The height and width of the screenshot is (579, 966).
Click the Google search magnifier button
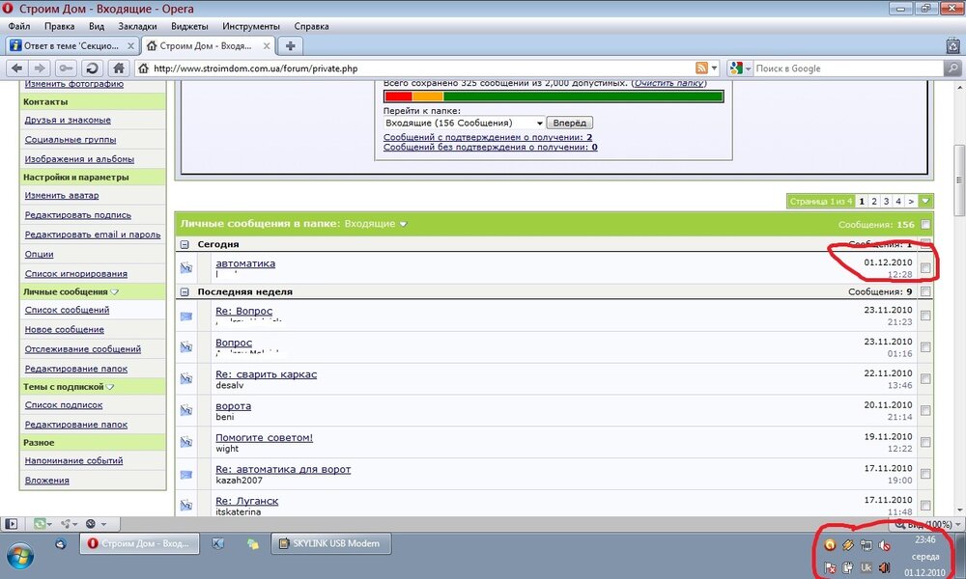pos(952,69)
